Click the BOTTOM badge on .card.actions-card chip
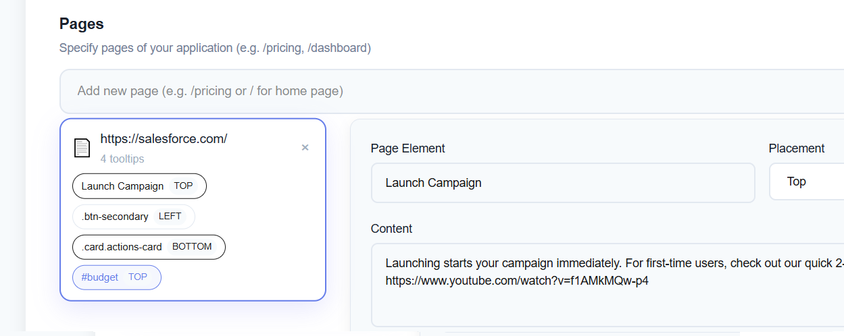This screenshot has height=336, width=844. point(192,247)
